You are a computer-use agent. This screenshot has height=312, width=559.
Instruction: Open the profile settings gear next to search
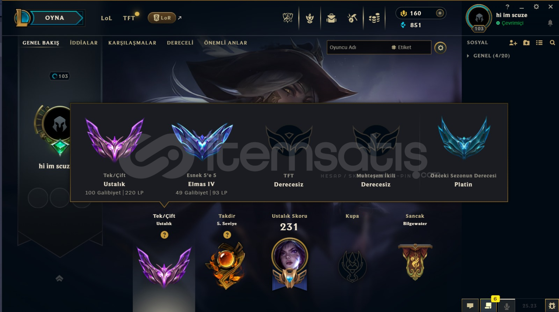(440, 48)
